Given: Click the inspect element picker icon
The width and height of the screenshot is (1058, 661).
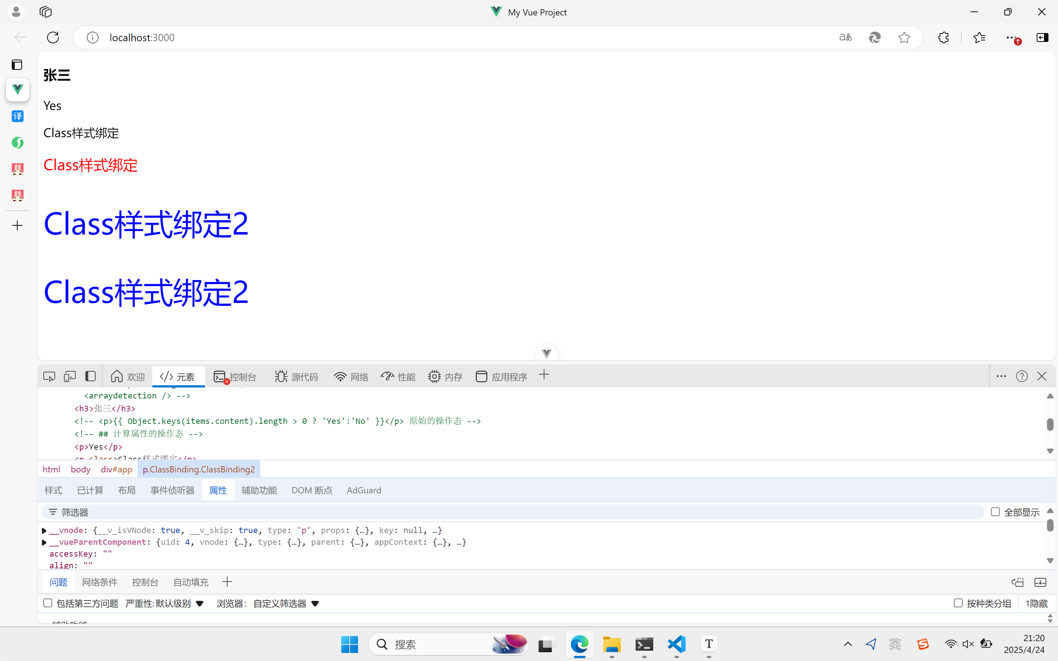Looking at the screenshot, I should pos(49,376).
